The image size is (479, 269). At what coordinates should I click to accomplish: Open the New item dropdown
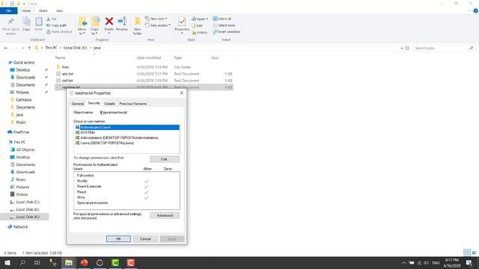click(156, 19)
